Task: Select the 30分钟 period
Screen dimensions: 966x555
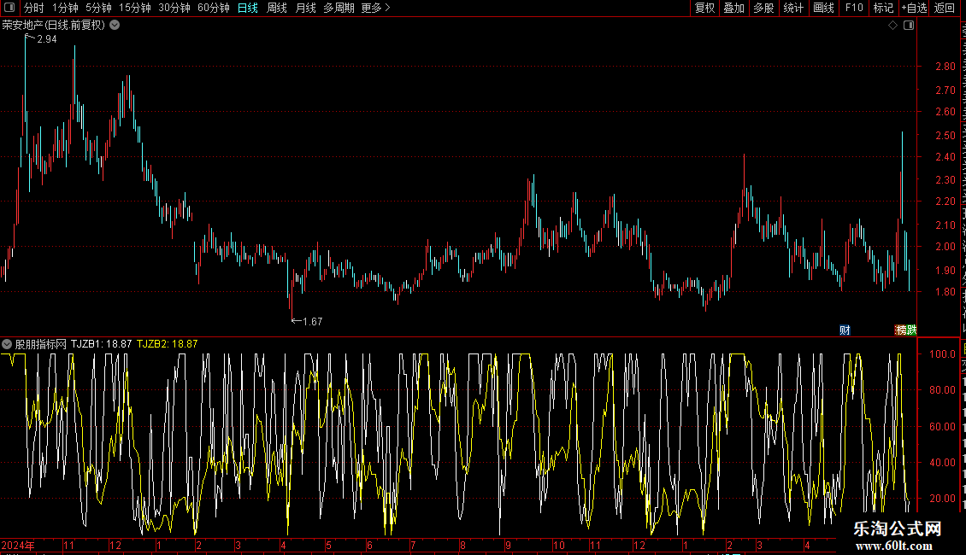Action: [x=174, y=8]
